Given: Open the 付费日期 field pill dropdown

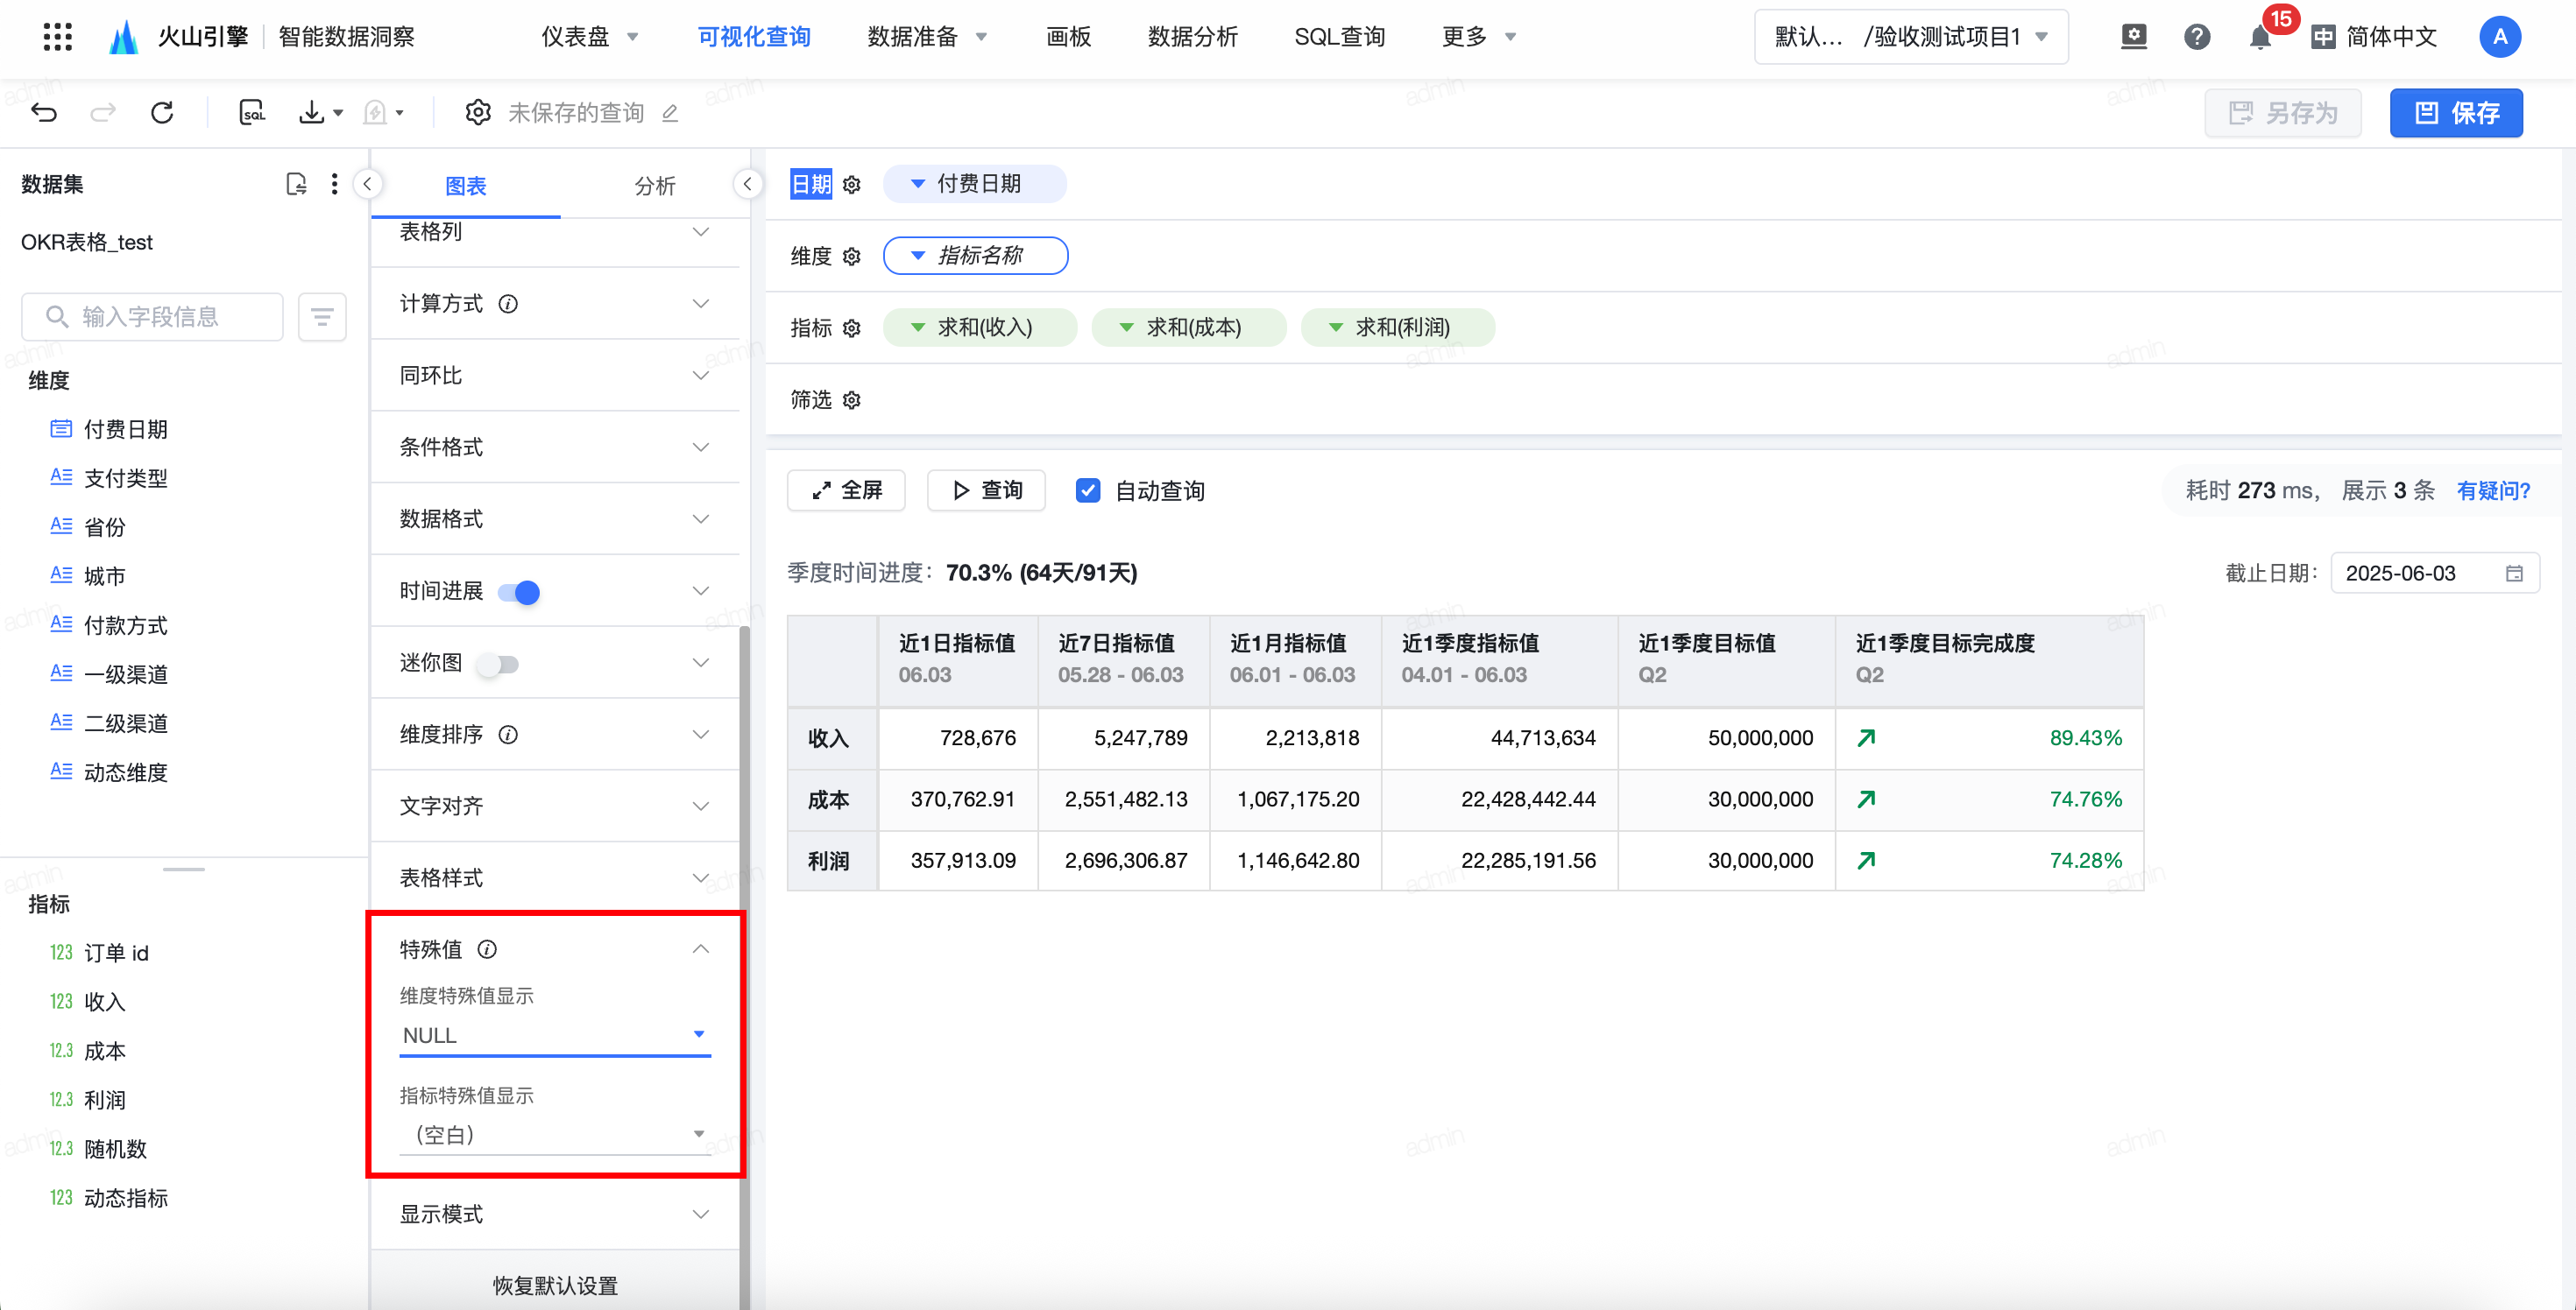Looking at the screenshot, I should tap(974, 184).
